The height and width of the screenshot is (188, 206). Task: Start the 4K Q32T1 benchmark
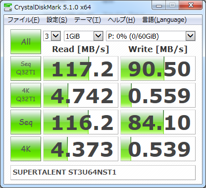pos(26,95)
